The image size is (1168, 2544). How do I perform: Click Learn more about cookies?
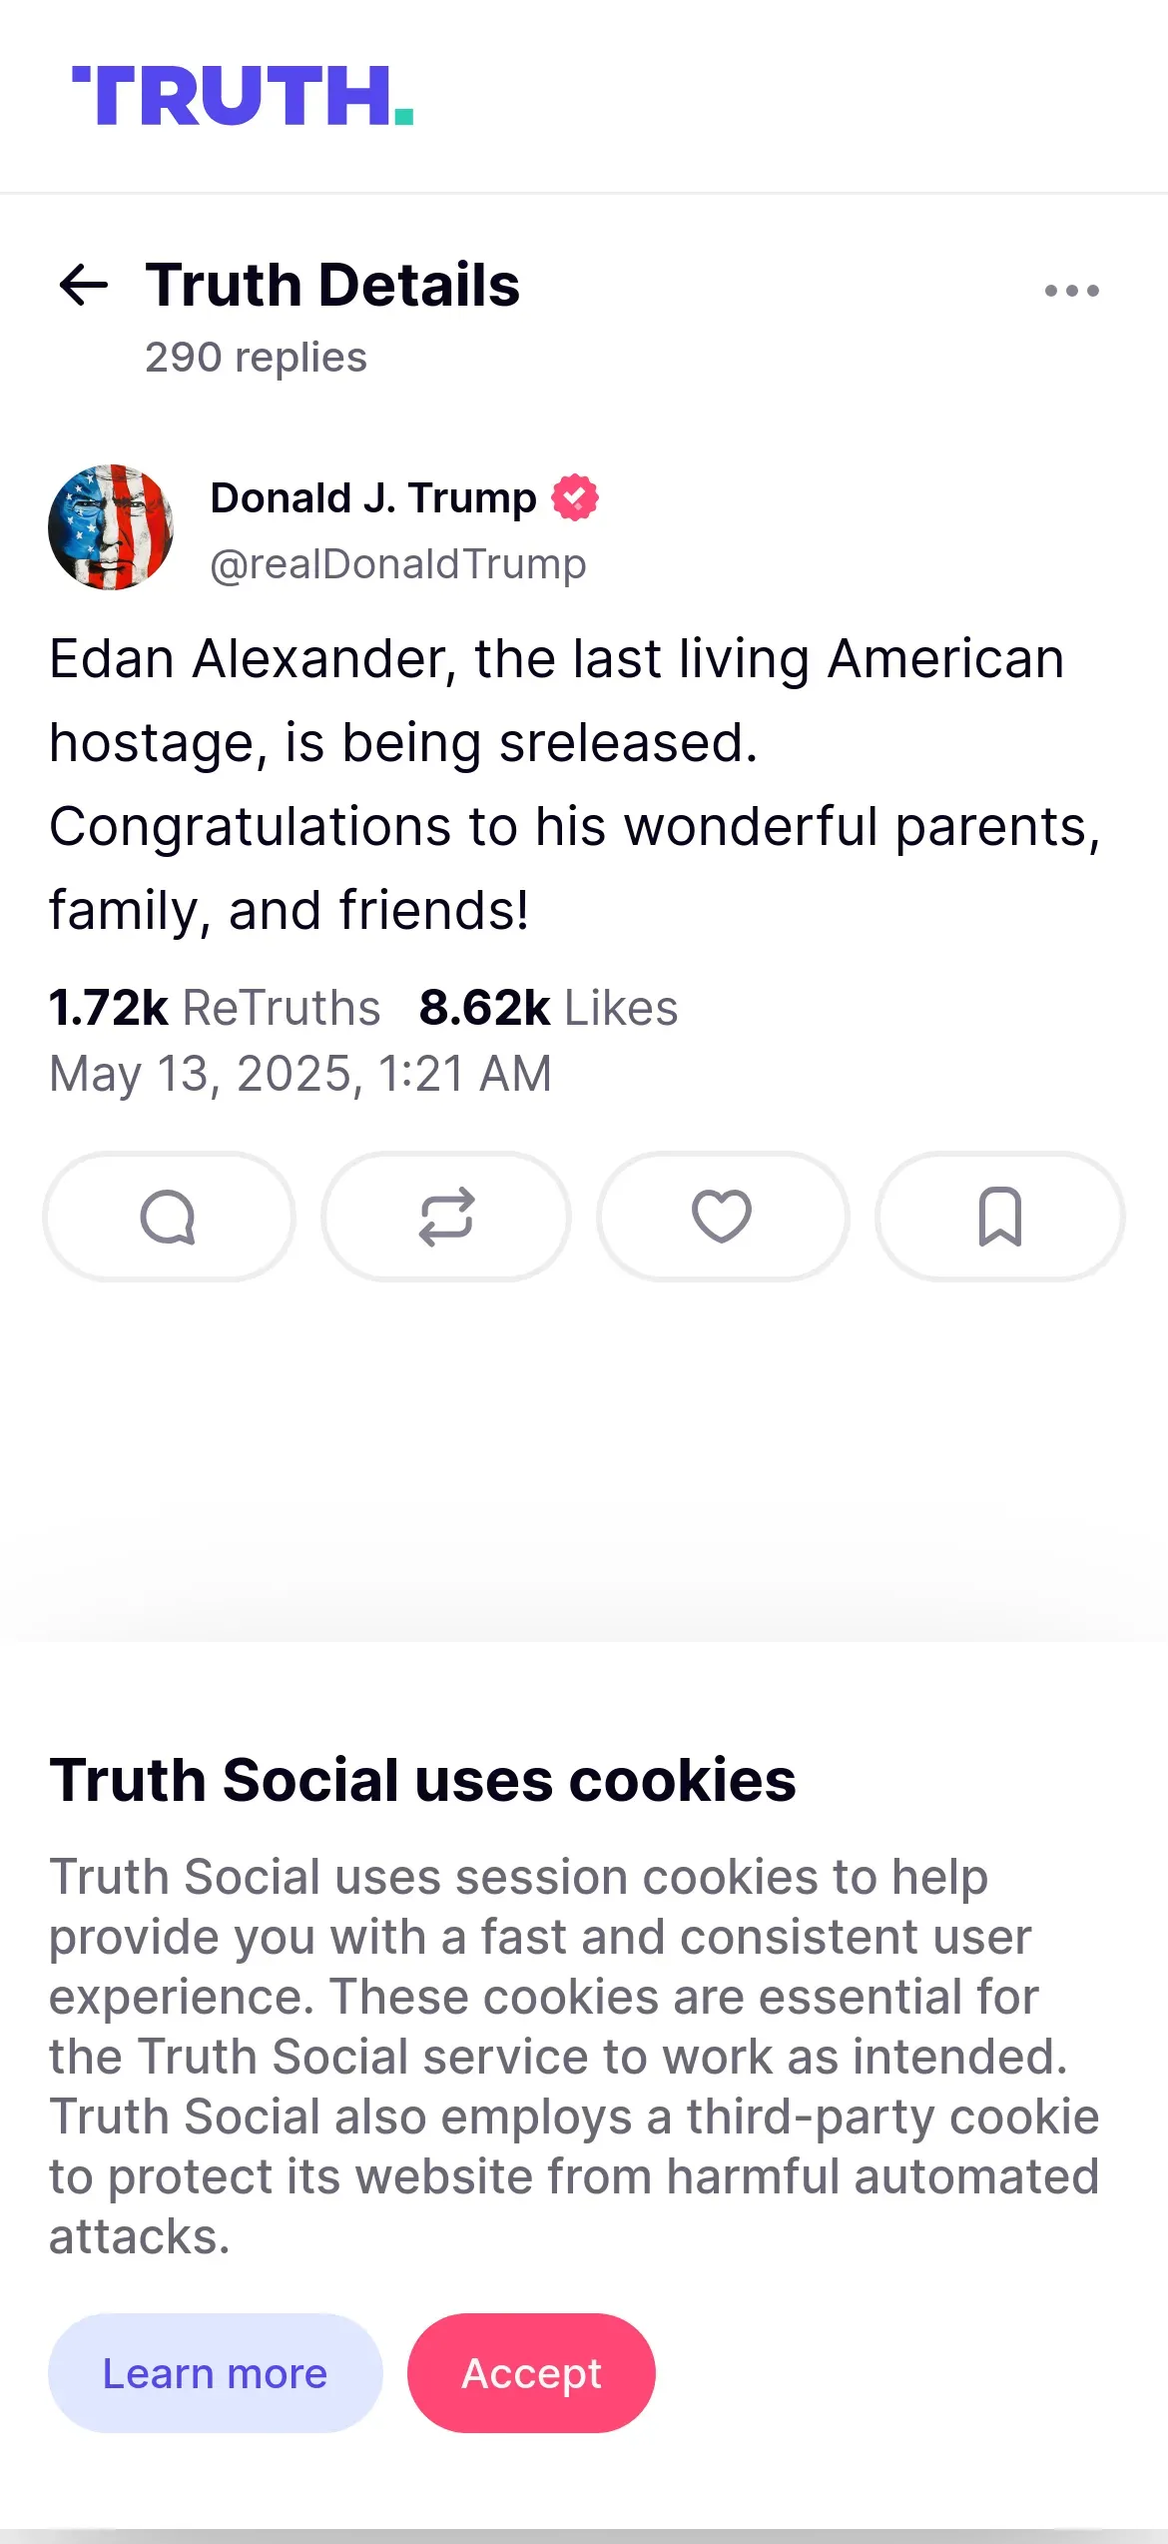pos(216,2373)
